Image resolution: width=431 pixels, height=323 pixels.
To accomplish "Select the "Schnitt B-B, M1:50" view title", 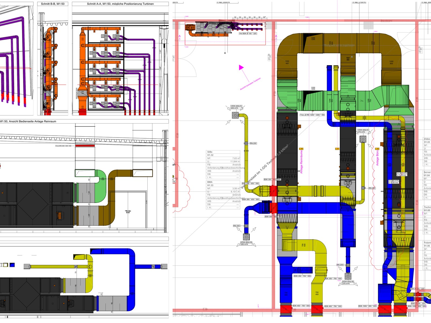I will (x=53, y=4).
